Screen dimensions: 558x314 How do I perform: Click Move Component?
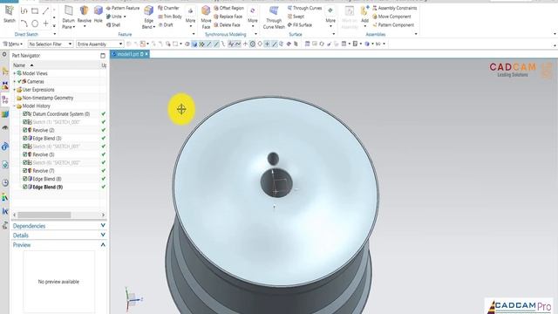[391, 17]
